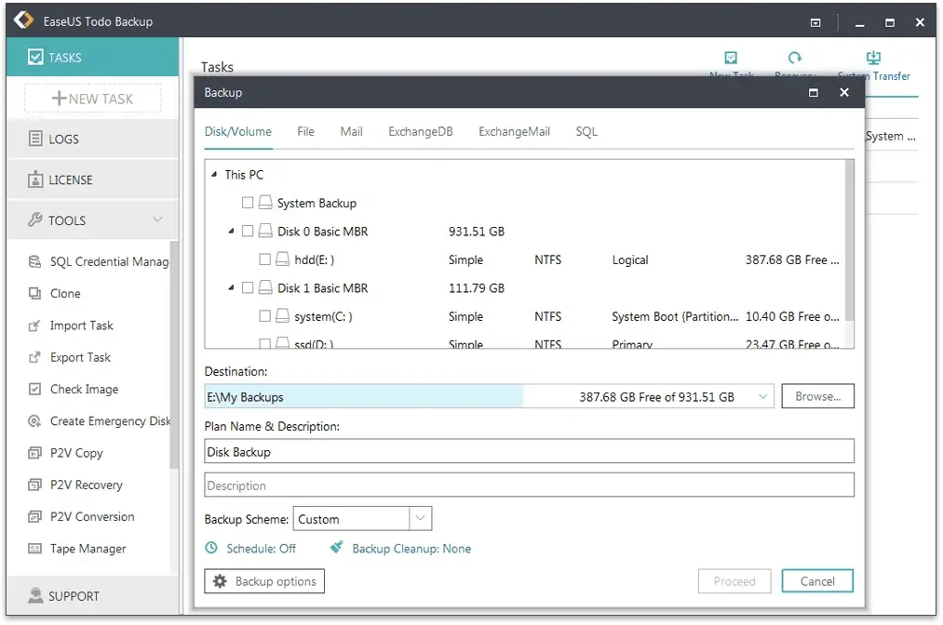Image resolution: width=943 pixels, height=625 pixels.
Task: Open the Backup options gear
Action: pyautogui.click(x=263, y=580)
